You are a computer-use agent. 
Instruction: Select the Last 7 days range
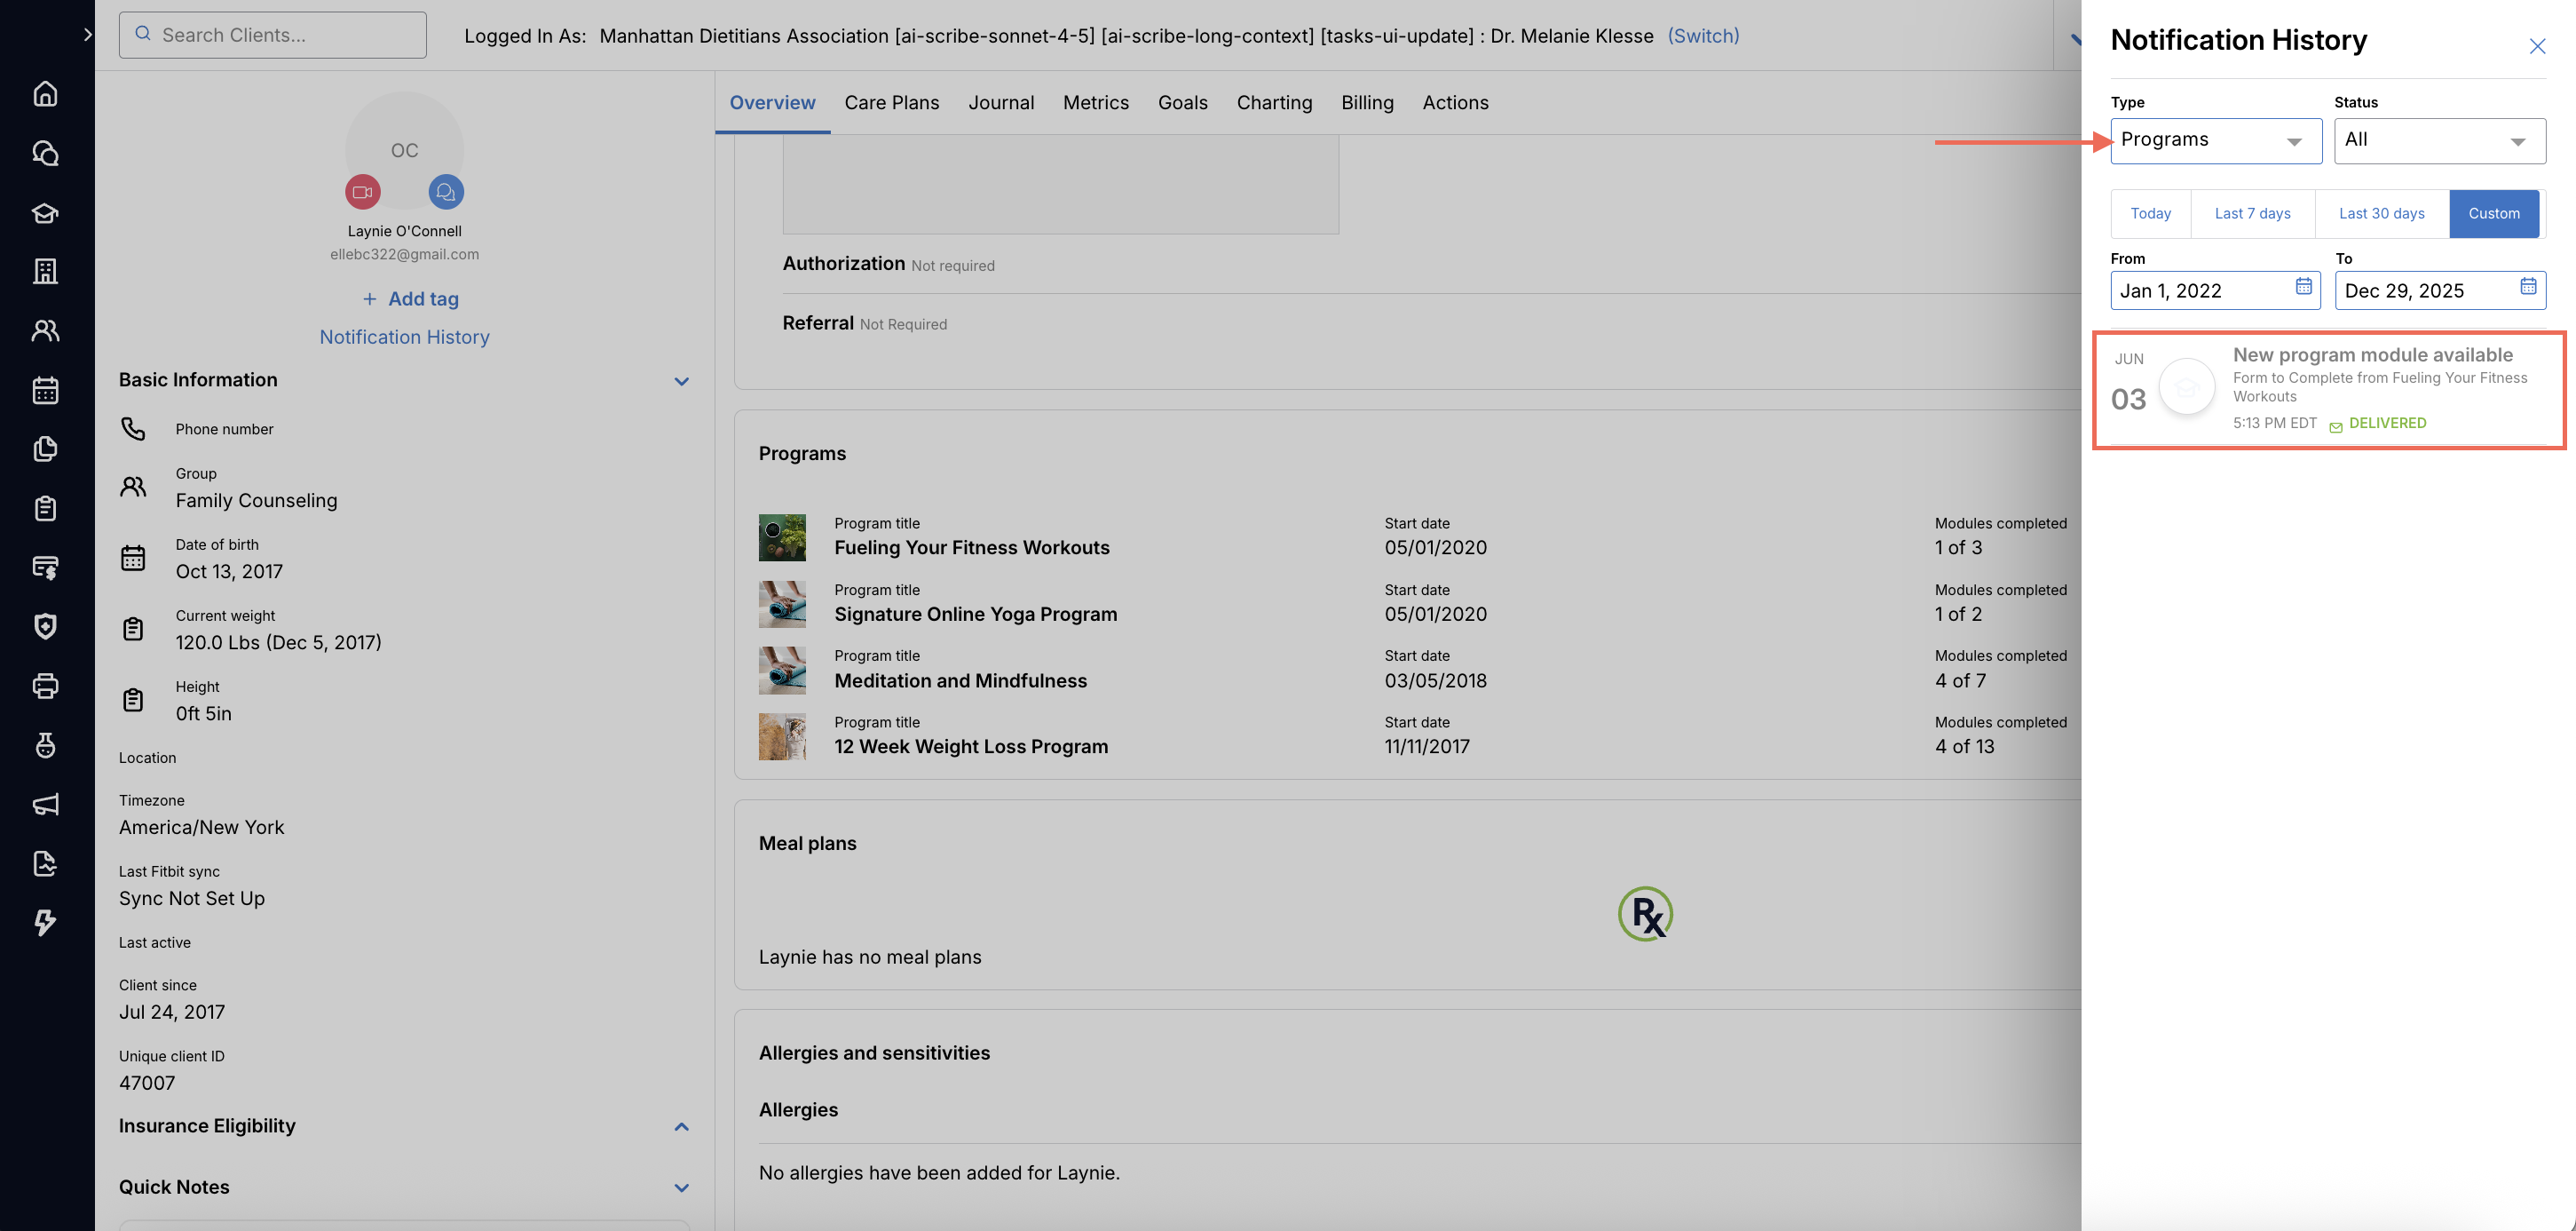coord(2252,214)
